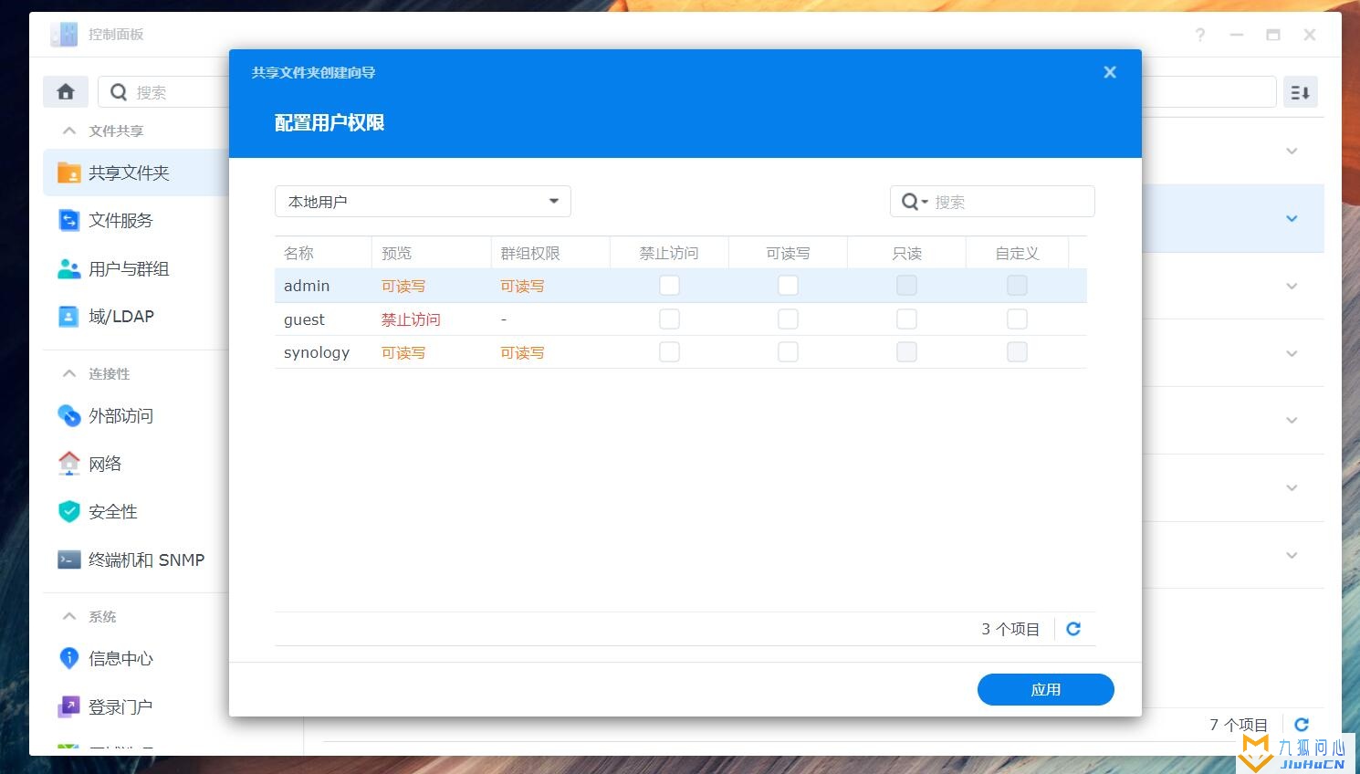The width and height of the screenshot is (1360, 774).
Task: Check No Access (禁止访问) for guest
Action: 669,319
